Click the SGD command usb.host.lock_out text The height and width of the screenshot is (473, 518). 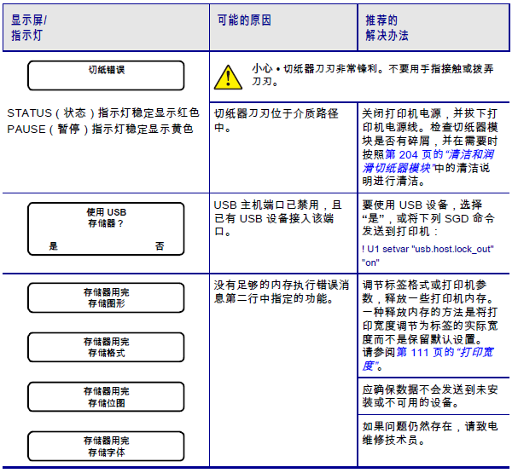point(428,256)
